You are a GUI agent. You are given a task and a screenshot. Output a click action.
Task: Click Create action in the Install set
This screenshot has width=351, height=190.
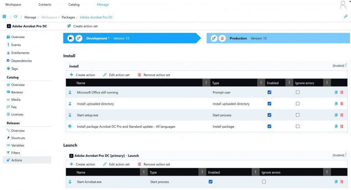(82, 75)
